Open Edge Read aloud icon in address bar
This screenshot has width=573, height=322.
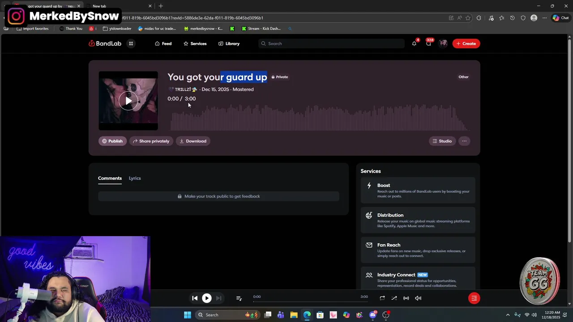[x=459, y=18]
